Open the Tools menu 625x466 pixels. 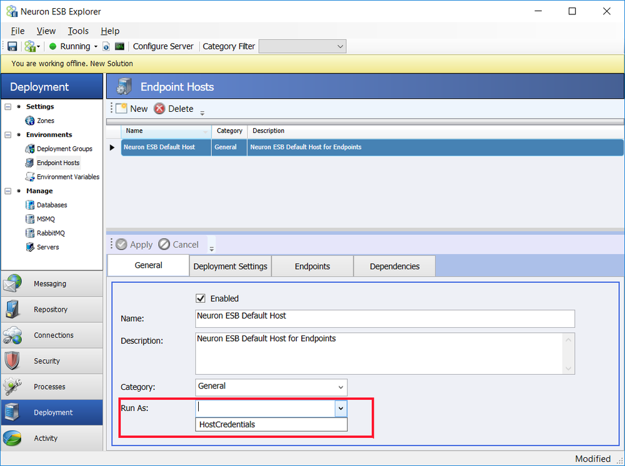pos(78,31)
